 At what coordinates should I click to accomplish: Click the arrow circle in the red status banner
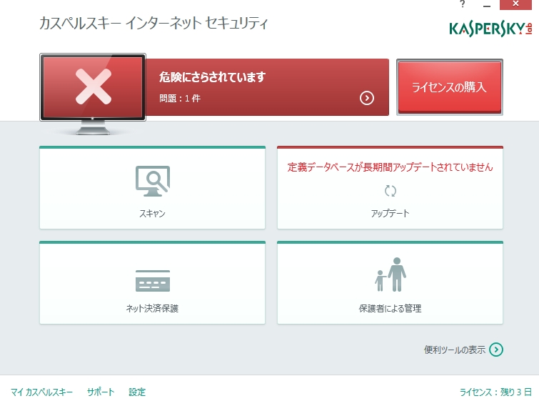367,98
